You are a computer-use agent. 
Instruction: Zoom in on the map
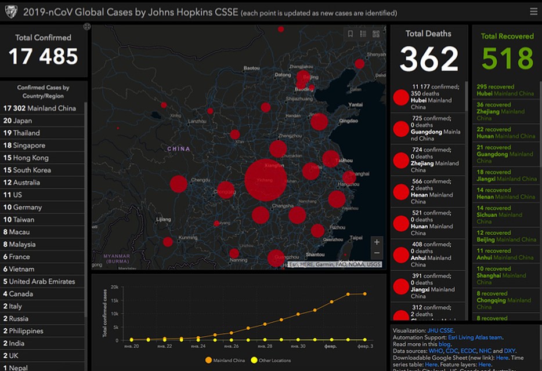point(377,242)
